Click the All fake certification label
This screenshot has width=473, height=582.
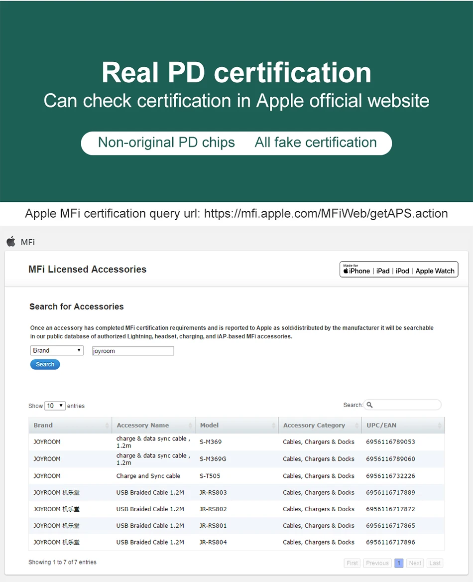(315, 143)
